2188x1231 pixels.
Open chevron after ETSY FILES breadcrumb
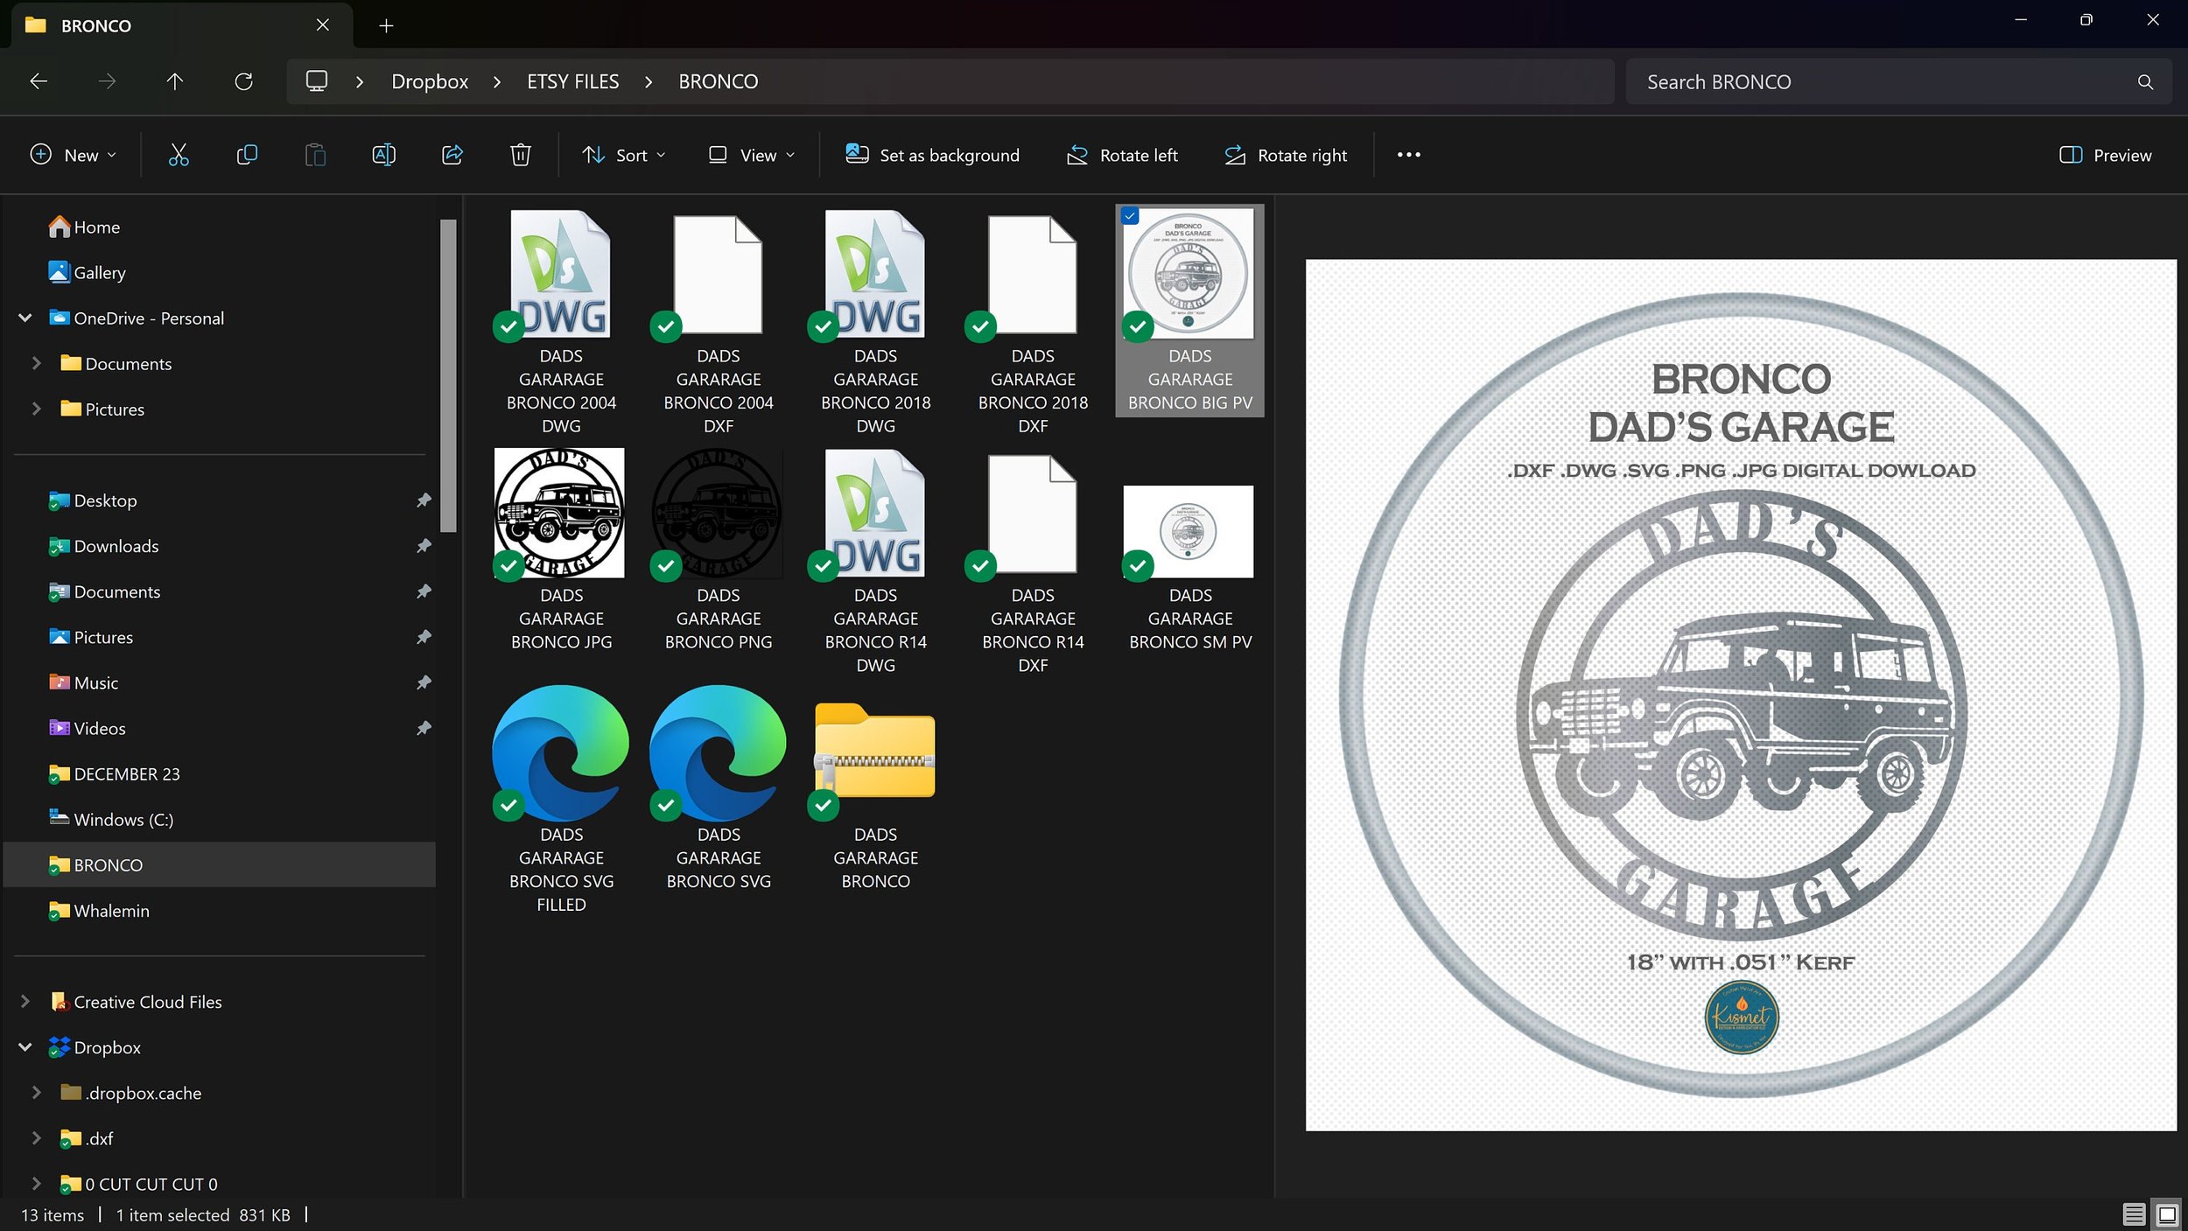[649, 81]
